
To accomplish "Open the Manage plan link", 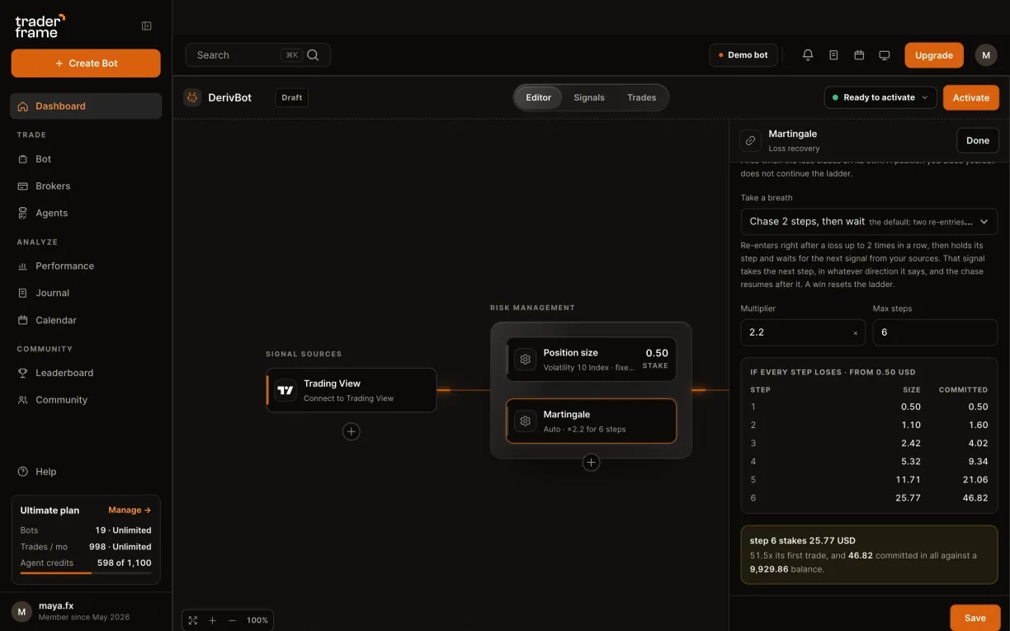I will click(130, 511).
